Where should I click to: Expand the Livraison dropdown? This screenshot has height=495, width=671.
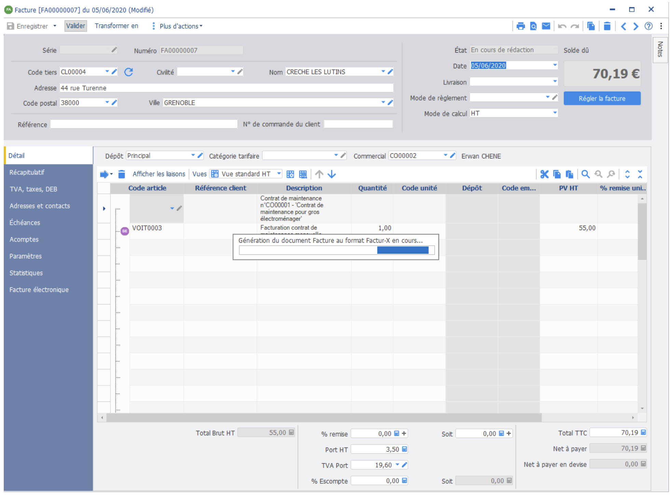click(x=555, y=82)
